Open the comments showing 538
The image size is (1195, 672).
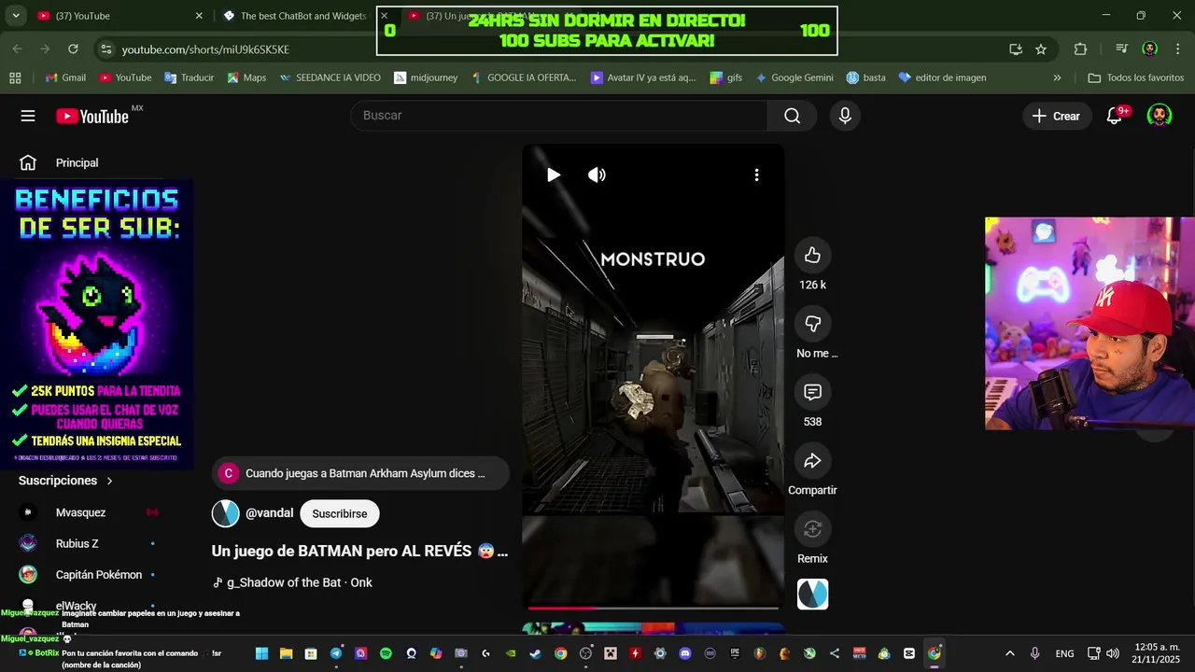[x=812, y=392]
